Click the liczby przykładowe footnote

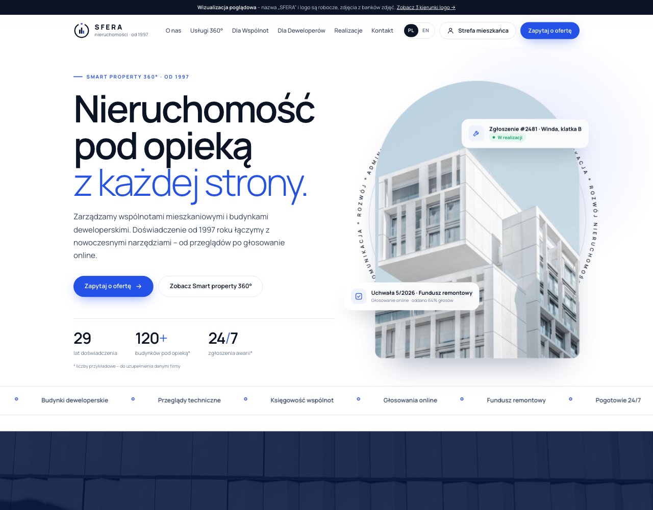pos(127,366)
